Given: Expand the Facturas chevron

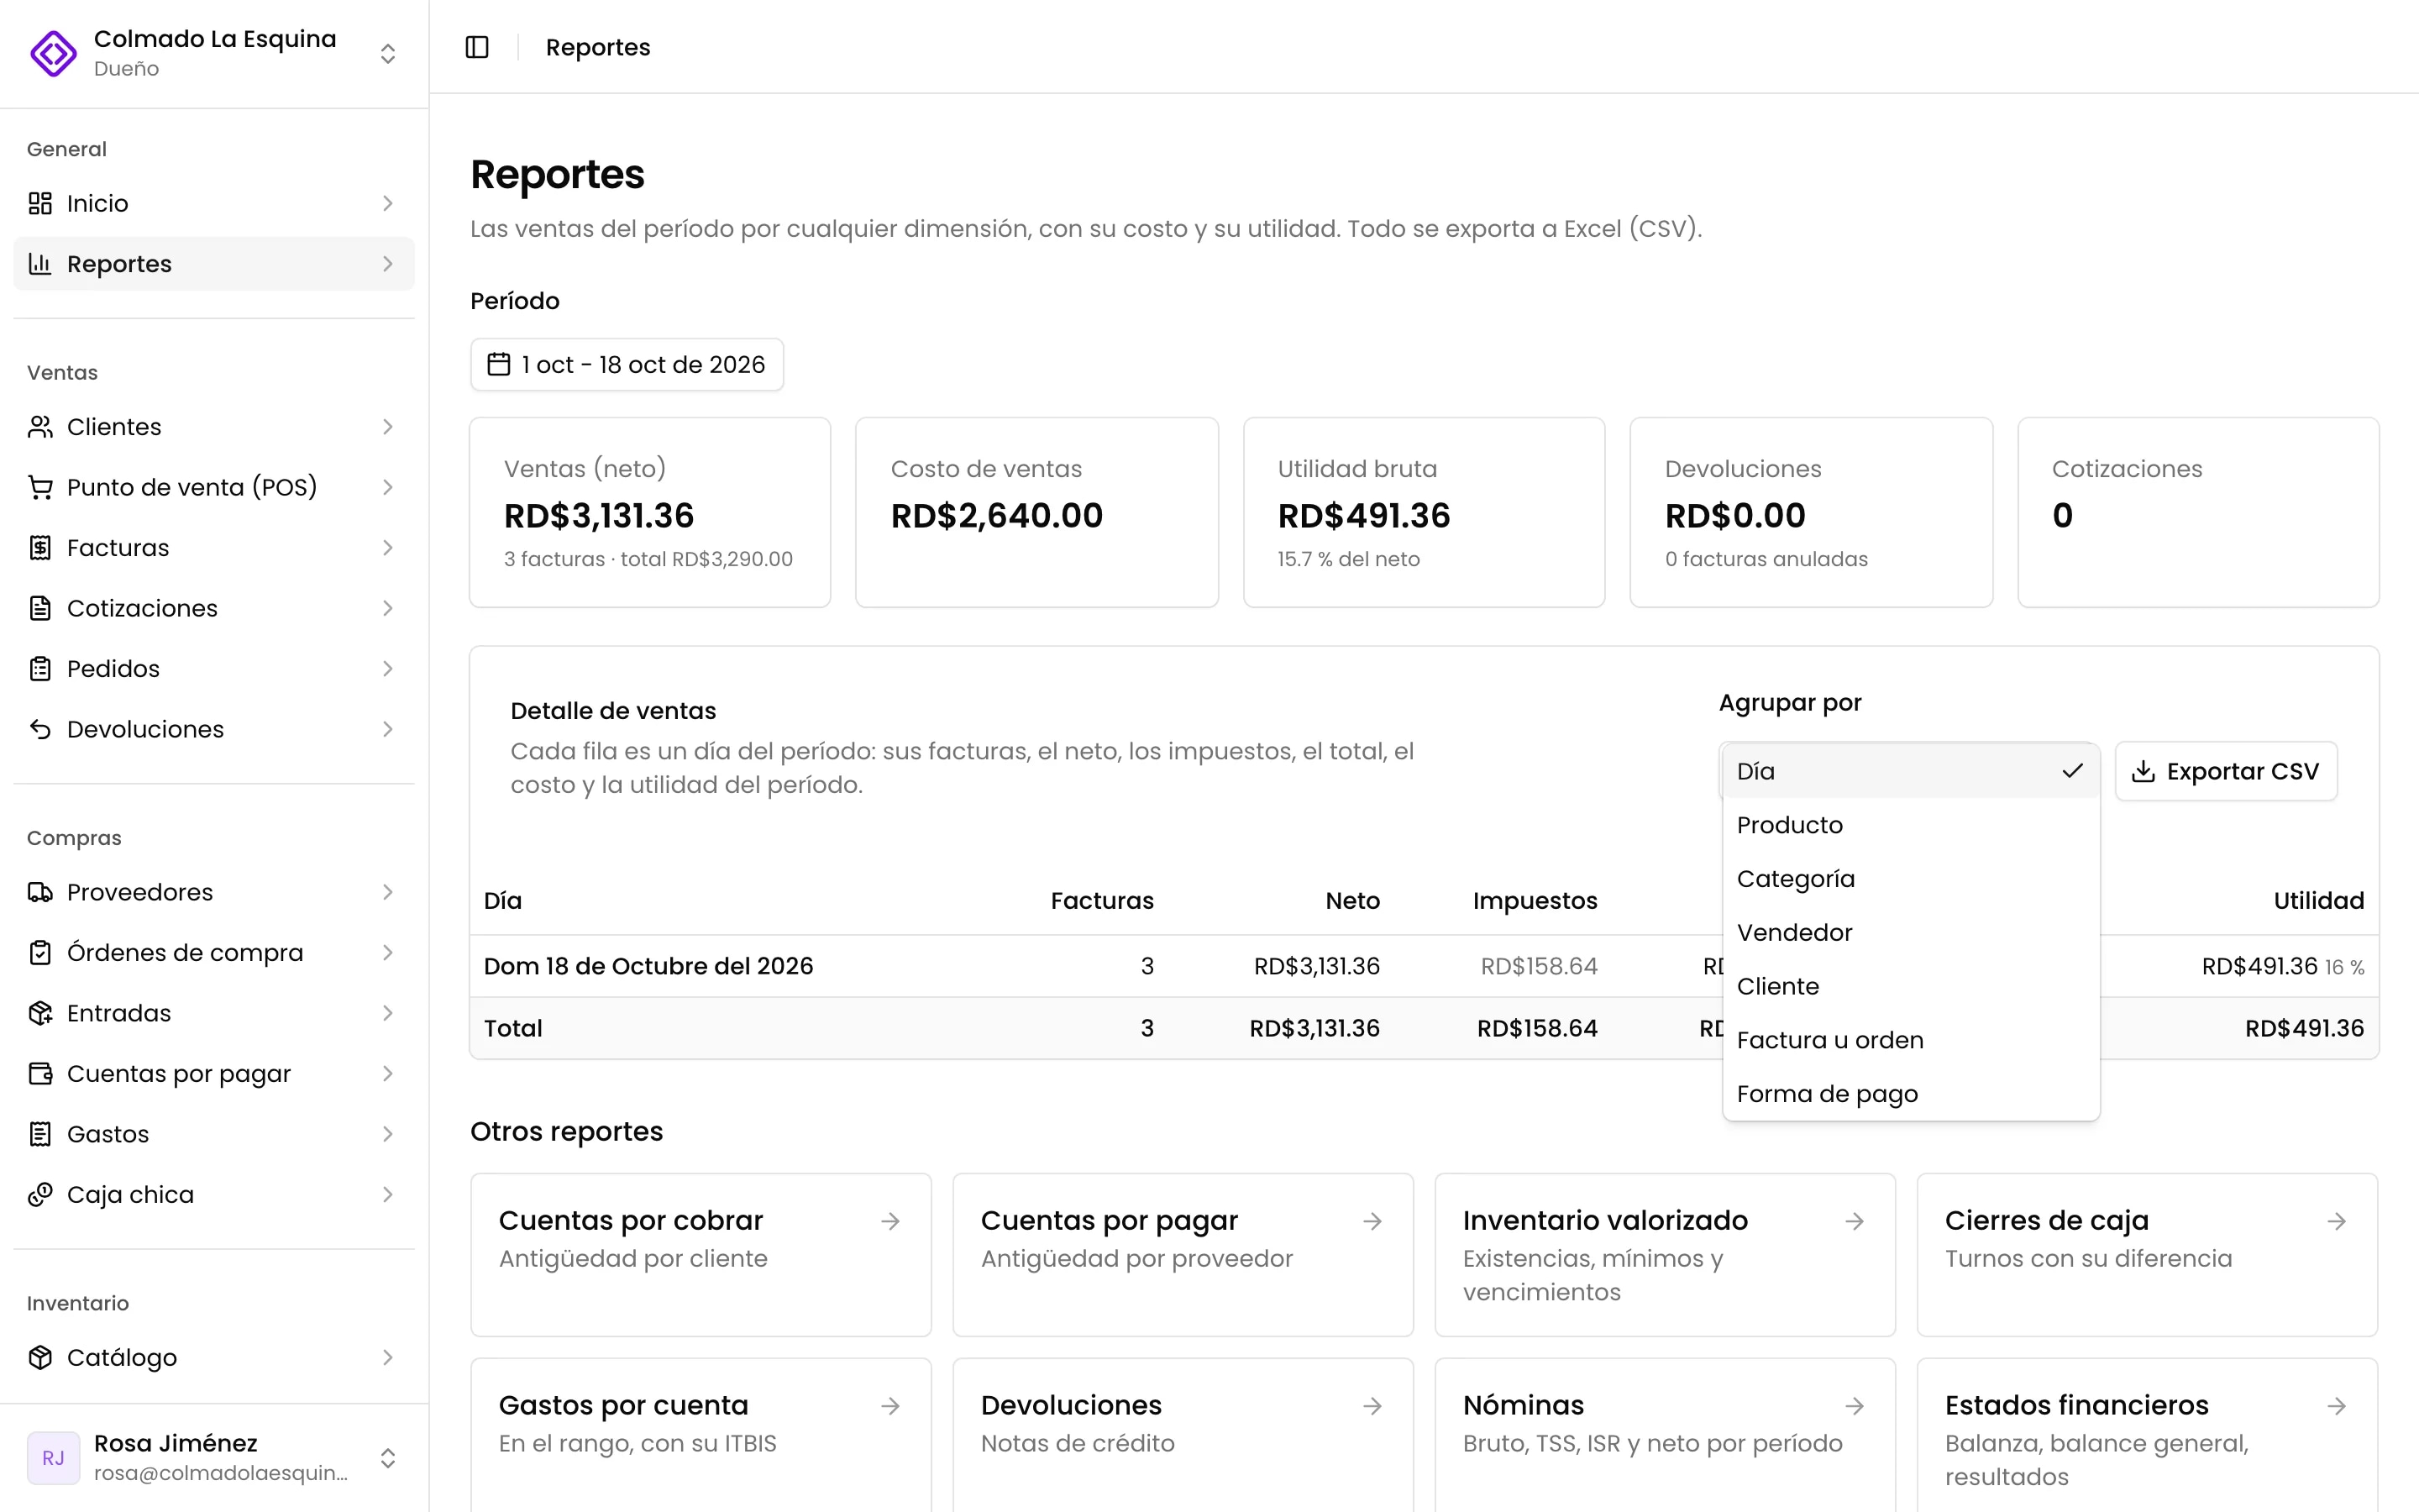Looking at the screenshot, I should click(388, 548).
